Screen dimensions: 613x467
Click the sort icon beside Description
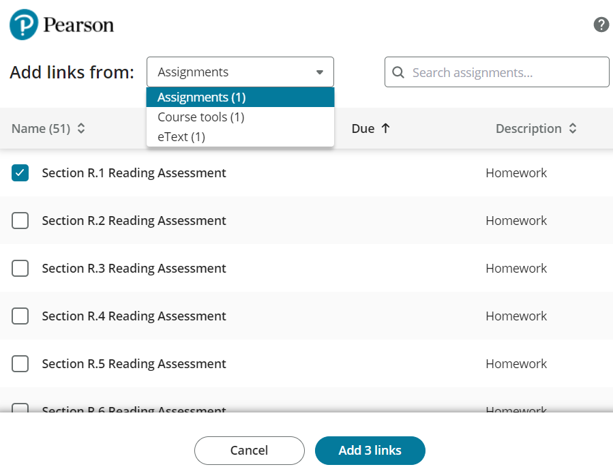click(573, 128)
